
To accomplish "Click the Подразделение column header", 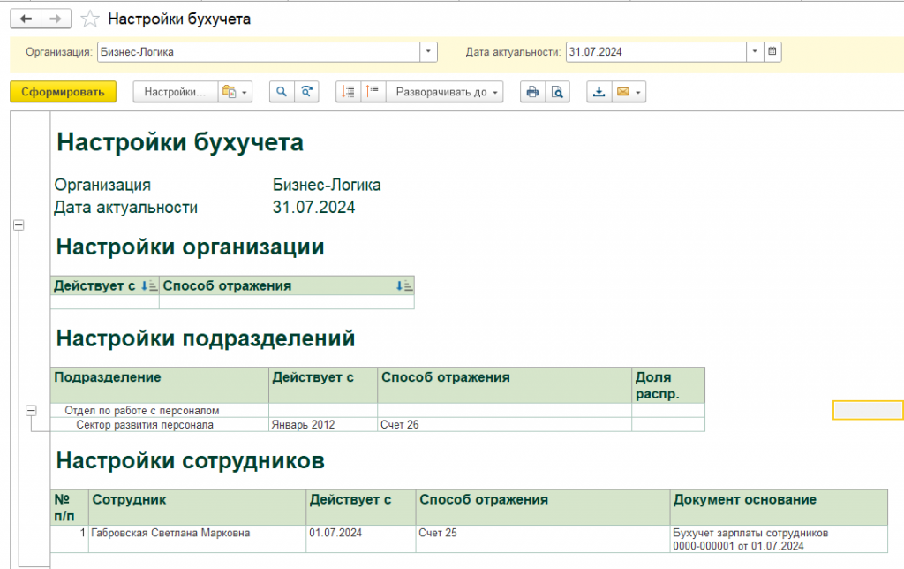I will (x=159, y=385).
